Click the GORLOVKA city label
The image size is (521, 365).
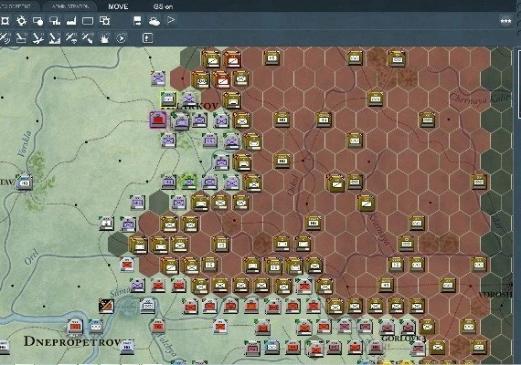pos(403,339)
